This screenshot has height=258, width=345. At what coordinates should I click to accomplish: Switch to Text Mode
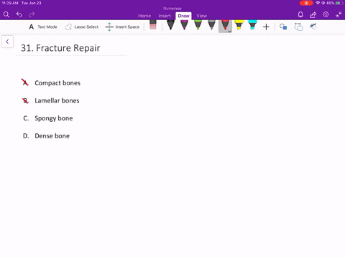click(x=43, y=27)
